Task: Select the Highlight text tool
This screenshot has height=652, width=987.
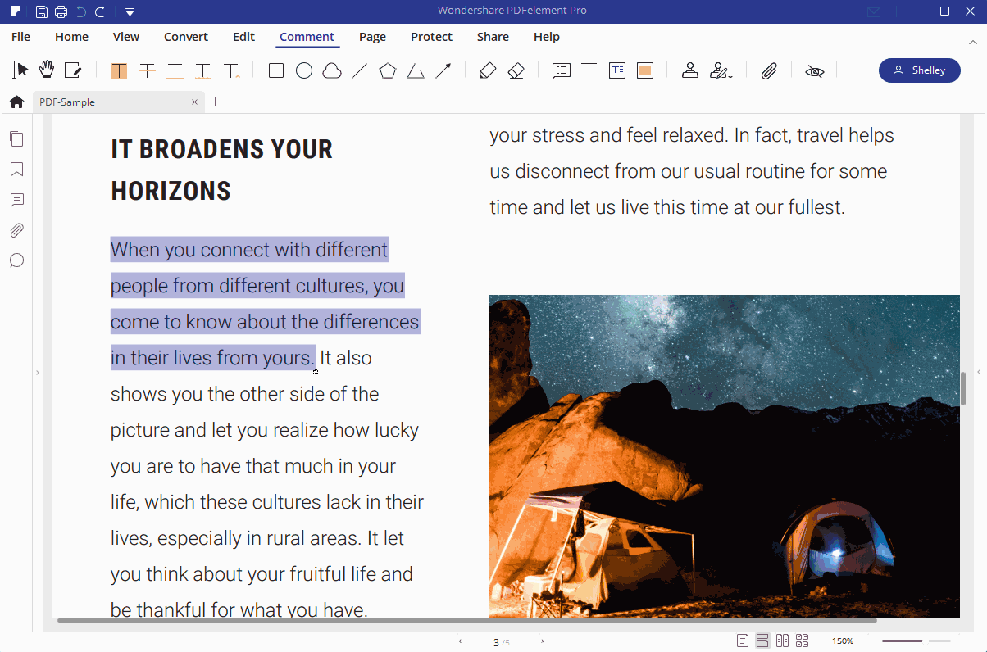Action: pos(119,70)
